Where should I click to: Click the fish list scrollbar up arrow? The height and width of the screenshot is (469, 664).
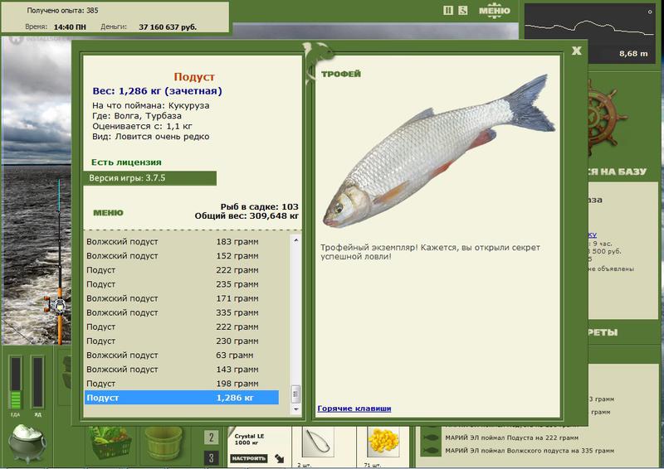pyautogui.click(x=296, y=240)
